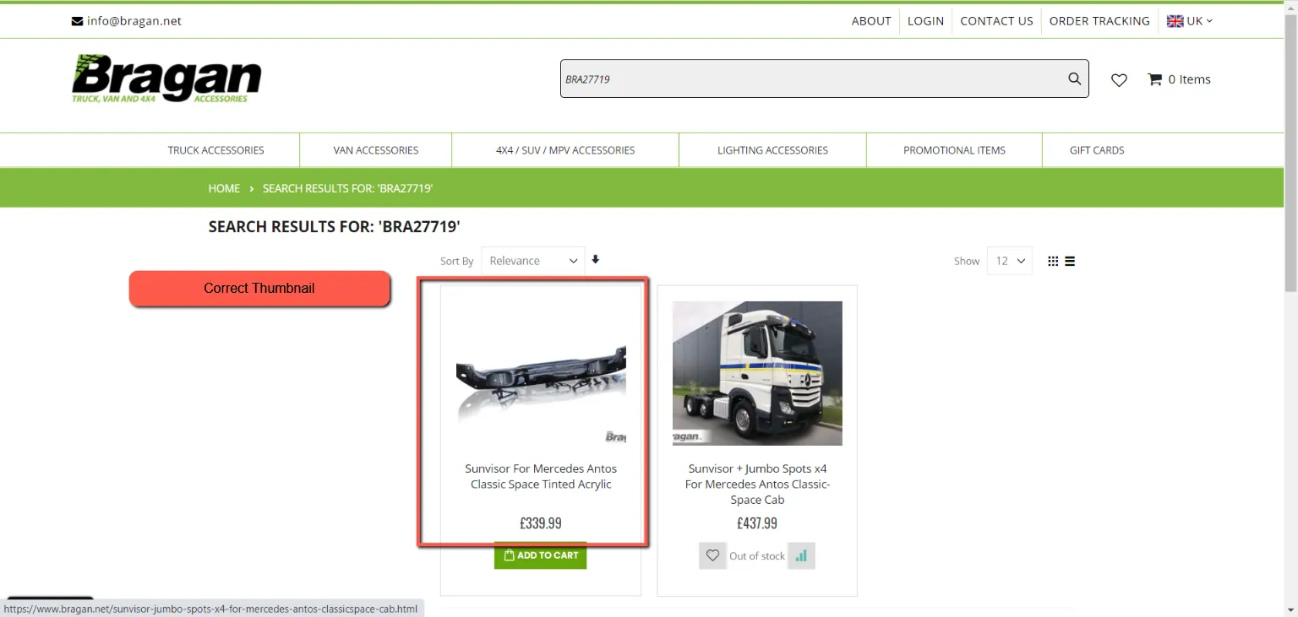Viewport: 1298px width, 617px height.
Task: Open Lighting Accessories menu
Action: tap(772, 150)
